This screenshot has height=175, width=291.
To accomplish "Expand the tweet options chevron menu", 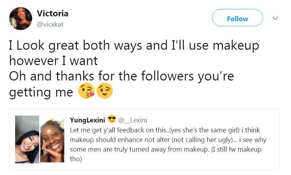I will coord(275,19).
